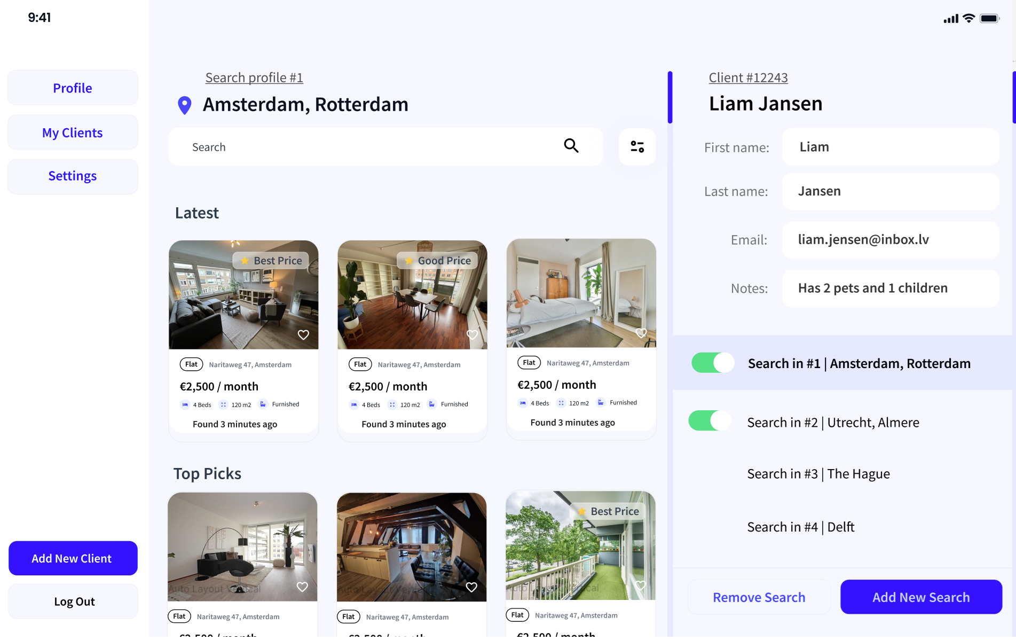The image size is (1016, 640).
Task: Open My Clients section
Action: (73, 132)
